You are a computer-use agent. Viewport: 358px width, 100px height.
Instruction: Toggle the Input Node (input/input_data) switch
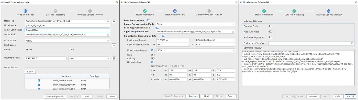pos(164,36)
